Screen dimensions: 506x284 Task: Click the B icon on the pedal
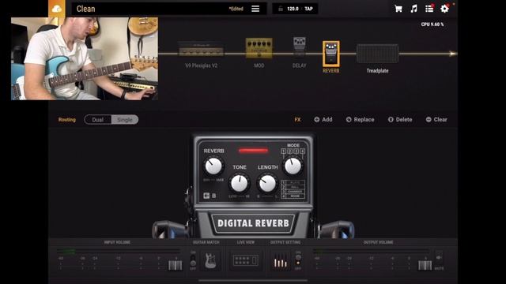[214, 196]
